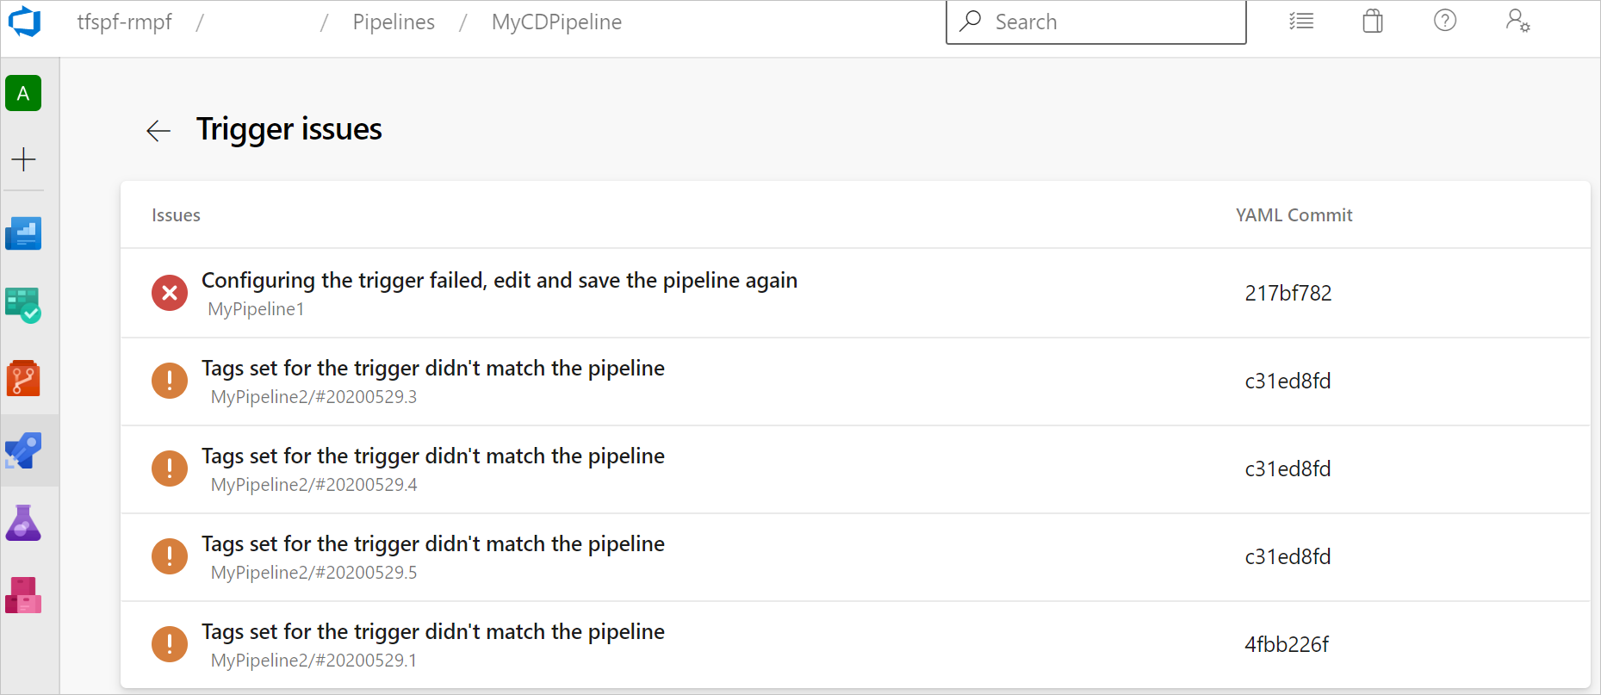Viewport: 1601px width, 695px height.
Task: Open the Boards hub in sidebar
Action: 23,306
